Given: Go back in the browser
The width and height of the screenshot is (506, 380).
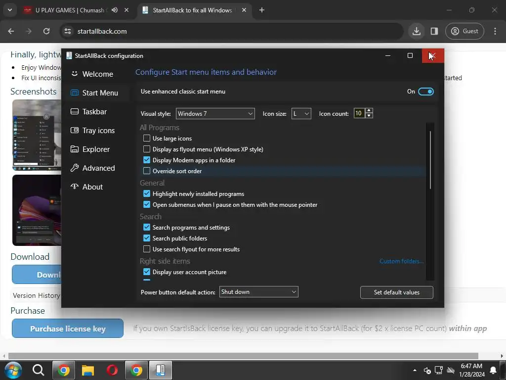Looking at the screenshot, I should 11,31.
